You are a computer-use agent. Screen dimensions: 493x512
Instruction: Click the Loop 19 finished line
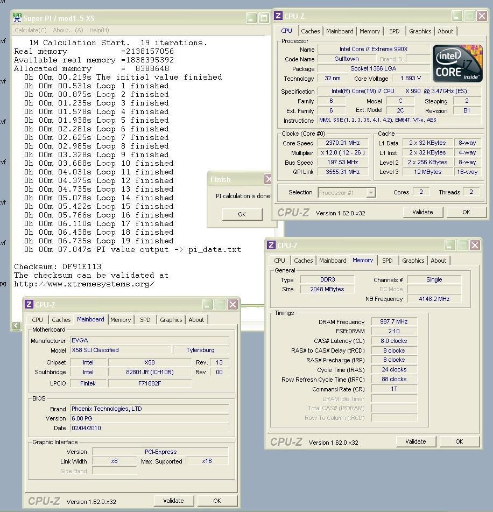(x=99, y=241)
